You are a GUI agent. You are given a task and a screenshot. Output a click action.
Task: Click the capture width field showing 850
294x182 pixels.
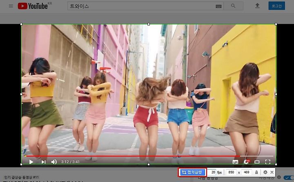[231, 172]
